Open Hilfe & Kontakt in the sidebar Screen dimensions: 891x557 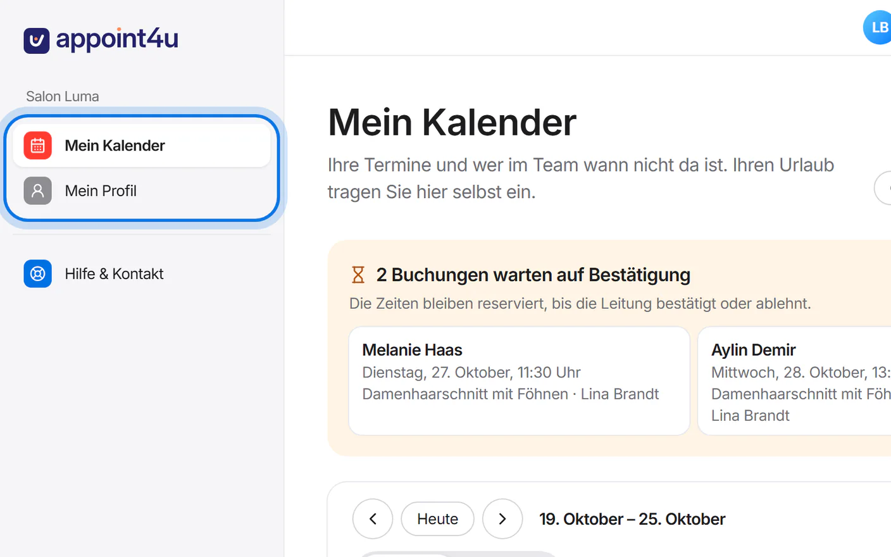(x=142, y=273)
